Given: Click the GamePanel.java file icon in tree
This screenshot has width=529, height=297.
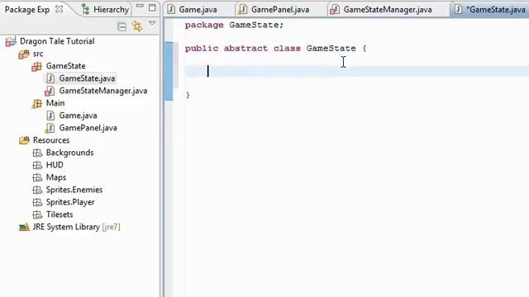Looking at the screenshot, I should (50, 128).
